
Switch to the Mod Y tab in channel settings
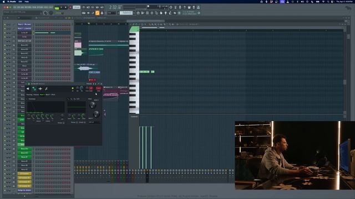pos(48,95)
